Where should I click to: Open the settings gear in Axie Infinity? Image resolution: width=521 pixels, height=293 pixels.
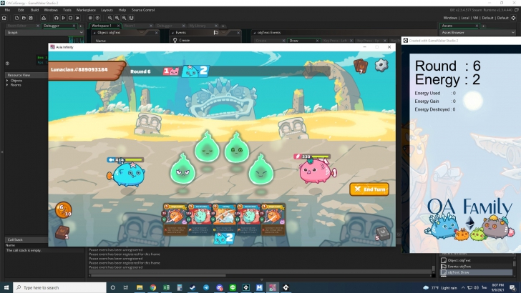(381, 65)
